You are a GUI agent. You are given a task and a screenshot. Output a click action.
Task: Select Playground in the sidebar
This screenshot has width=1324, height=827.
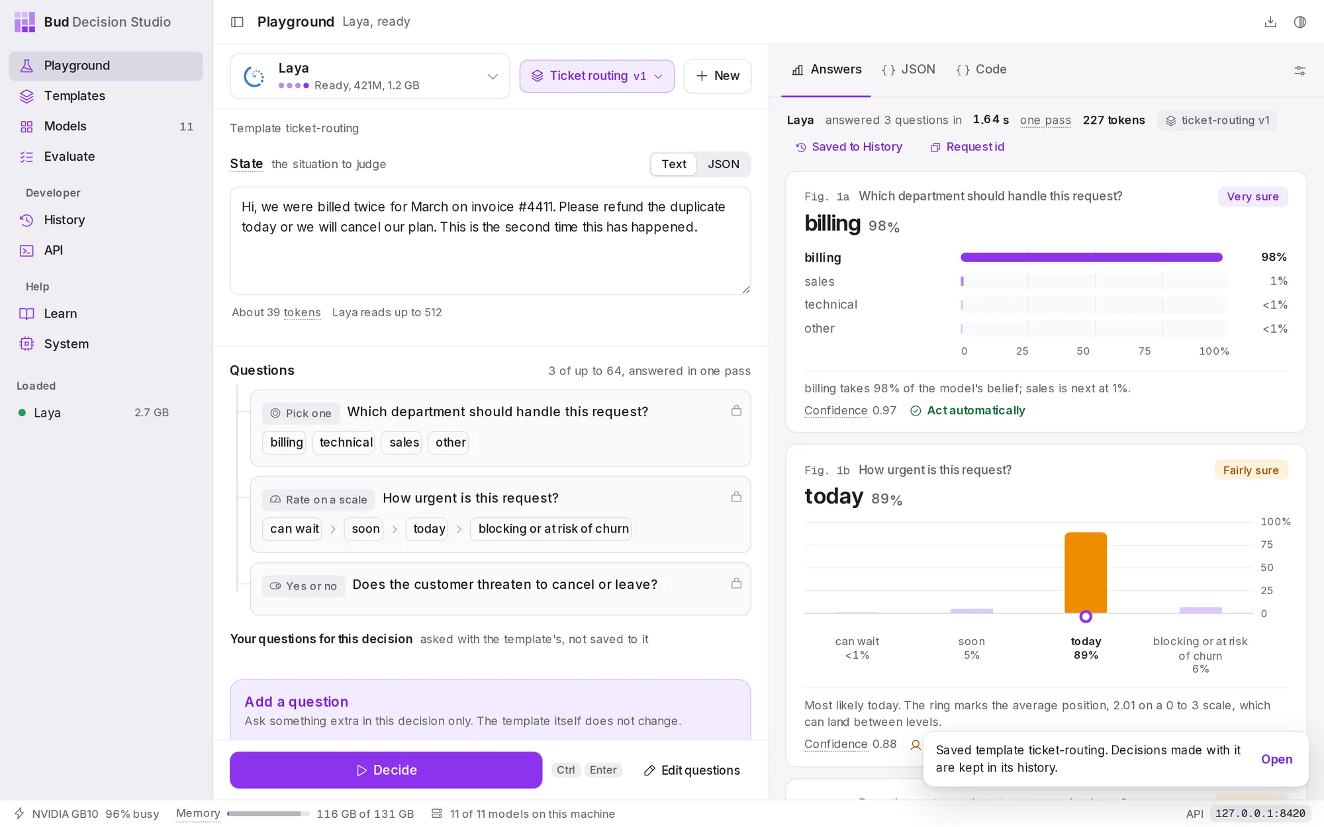click(106, 65)
